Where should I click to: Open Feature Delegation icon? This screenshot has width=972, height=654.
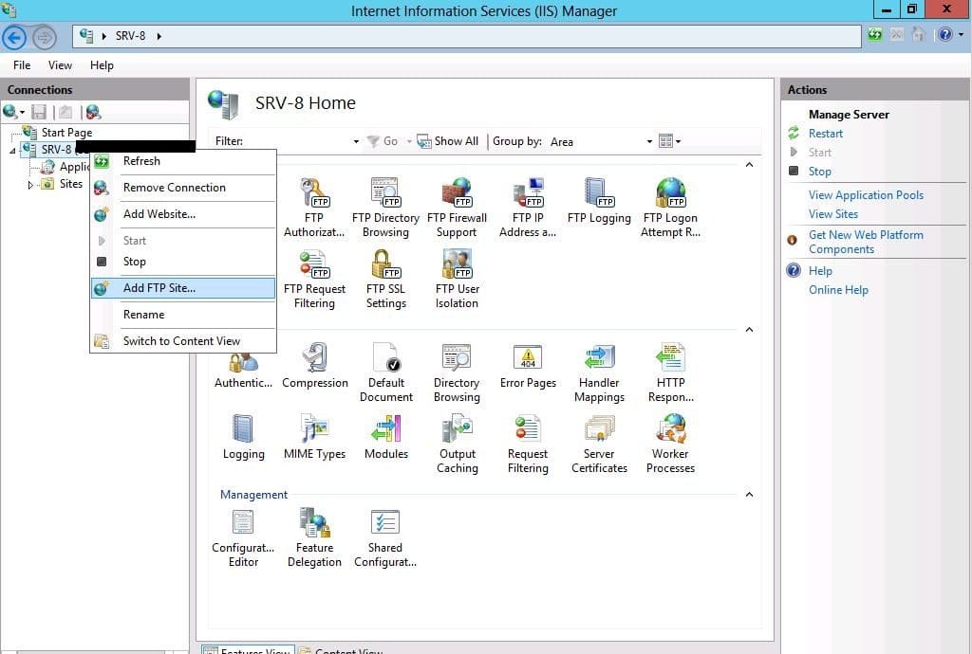[x=314, y=537]
